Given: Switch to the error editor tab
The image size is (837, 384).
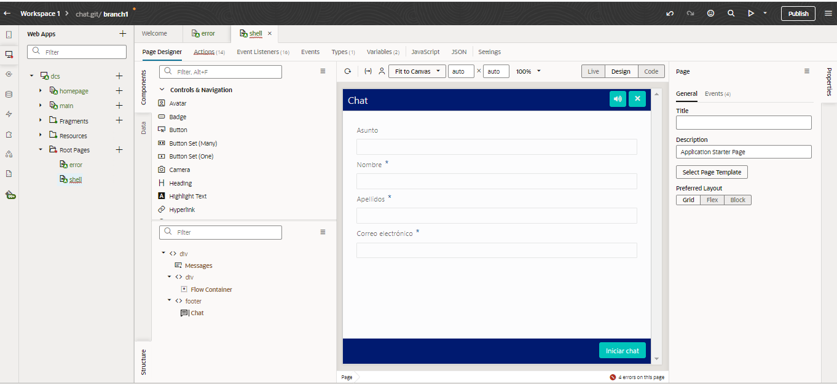Looking at the screenshot, I should [x=203, y=33].
